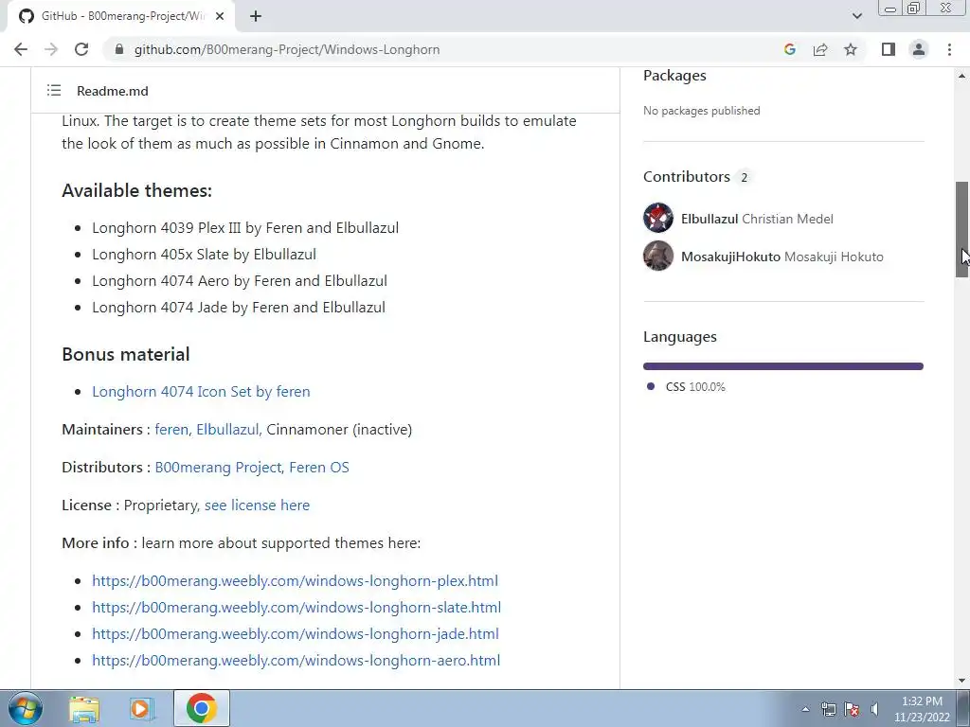Image resolution: width=970 pixels, height=727 pixels.
Task: Open the Feren OS distributor link
Action: point(319,468)
